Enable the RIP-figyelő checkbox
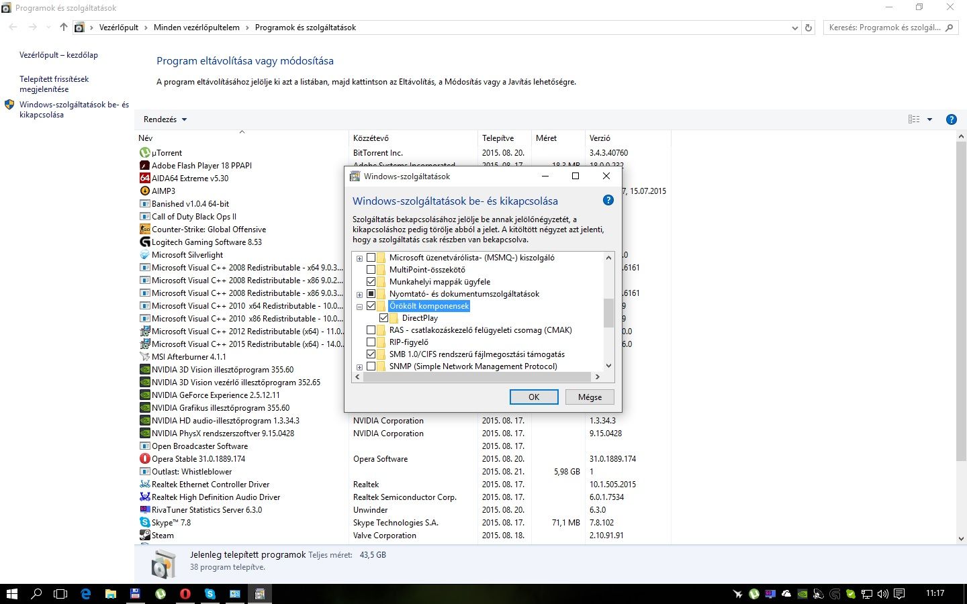Viewport: 967px width, 604px height. coord(371,342)
